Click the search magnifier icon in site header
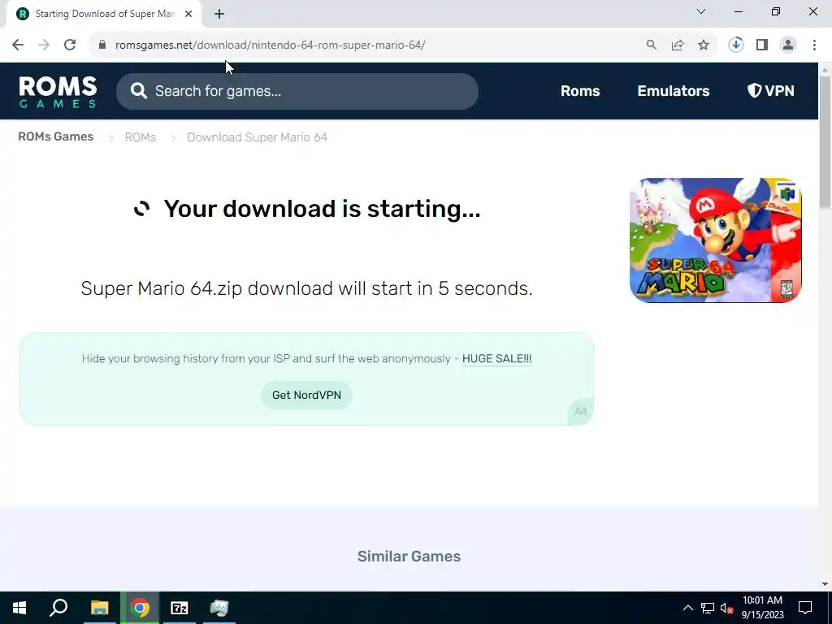This screenshot has width=832, height=624. pyautogui.click(x=138, y=91)
